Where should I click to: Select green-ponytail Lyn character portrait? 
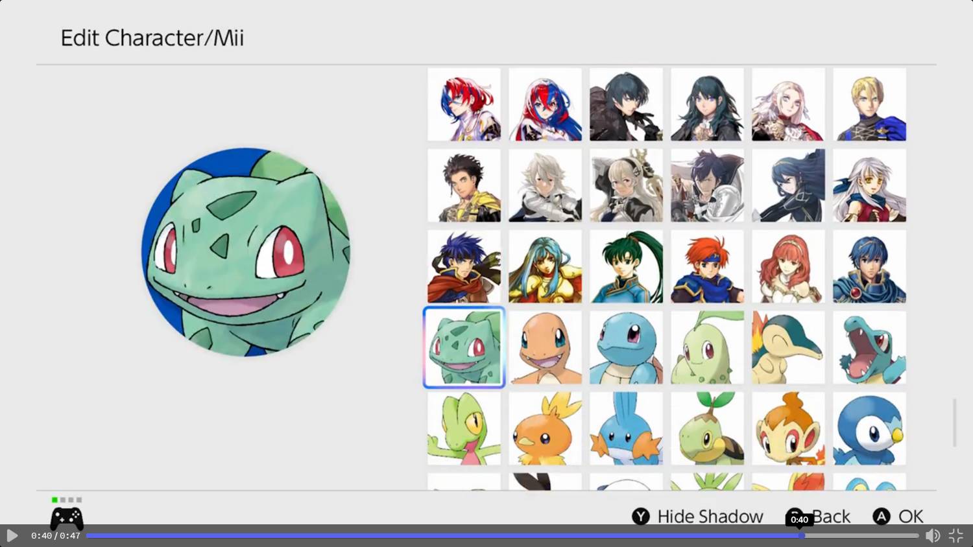point(626,266)
